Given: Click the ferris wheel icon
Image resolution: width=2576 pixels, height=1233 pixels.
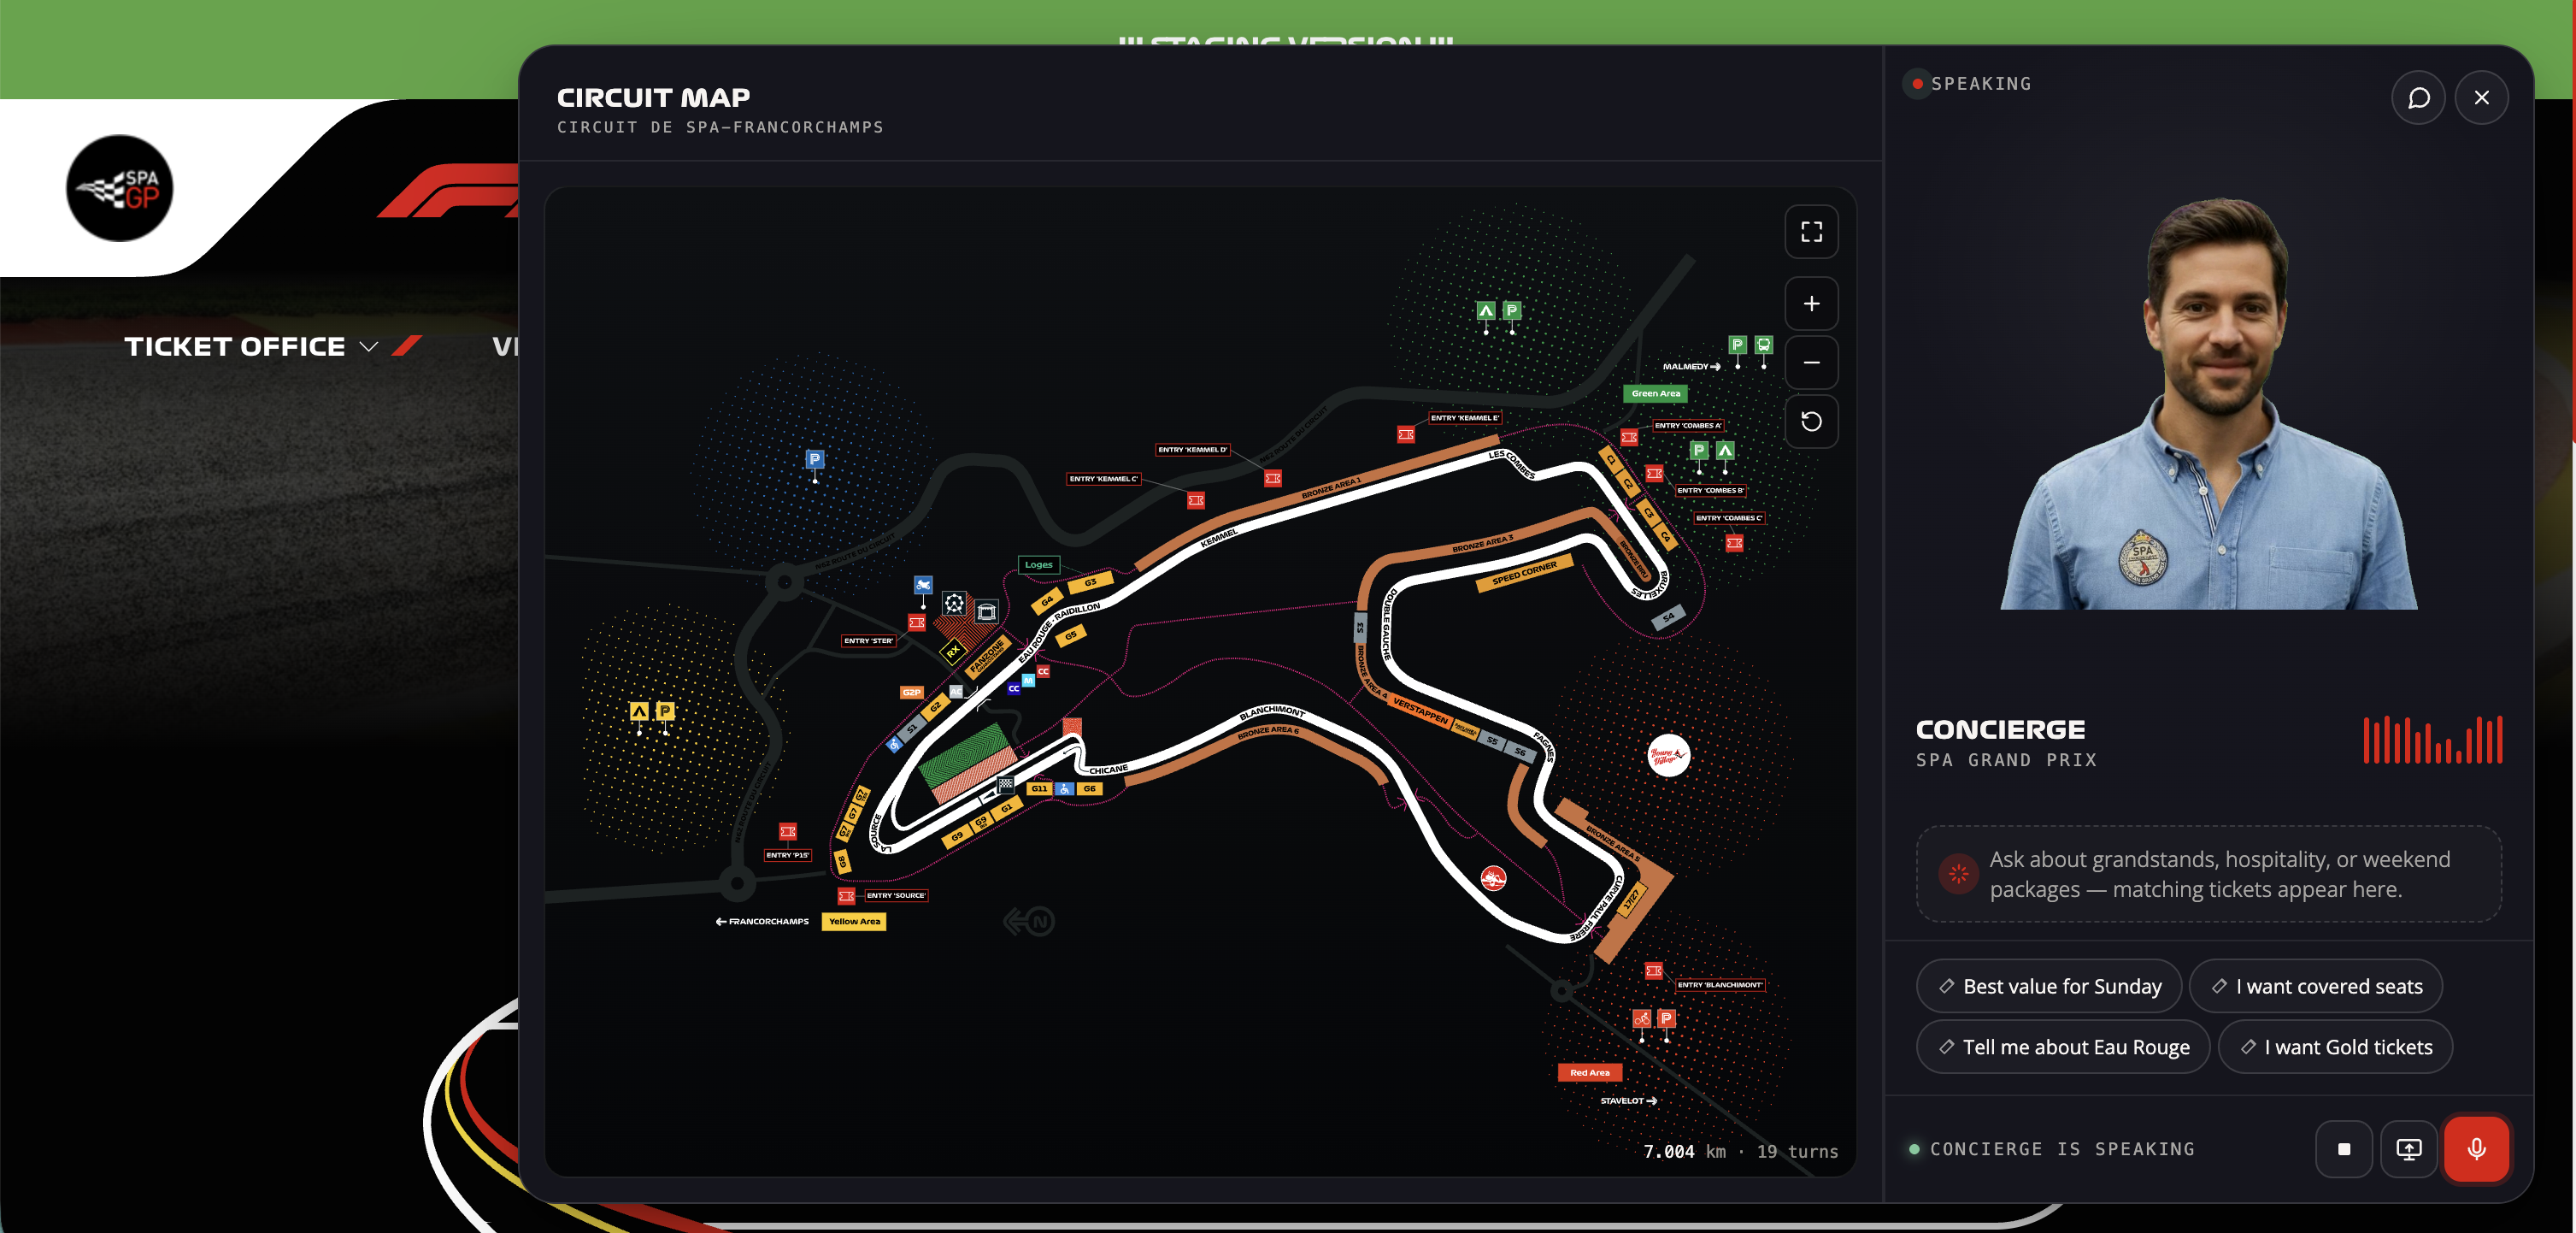Looking at the screenshot, I should pyautogui.click(x=954, y=603).
